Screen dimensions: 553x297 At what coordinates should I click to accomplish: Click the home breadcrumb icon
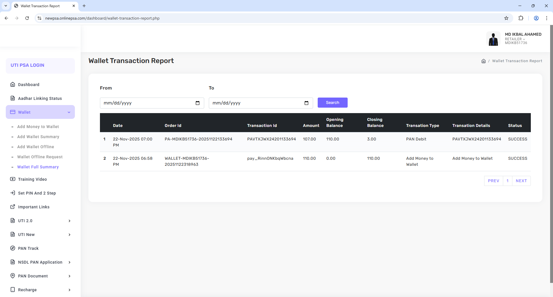(x=484, y=61)
